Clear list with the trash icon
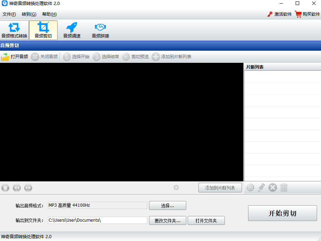Viewport: 321px width, 241px height. coord(284,187)
